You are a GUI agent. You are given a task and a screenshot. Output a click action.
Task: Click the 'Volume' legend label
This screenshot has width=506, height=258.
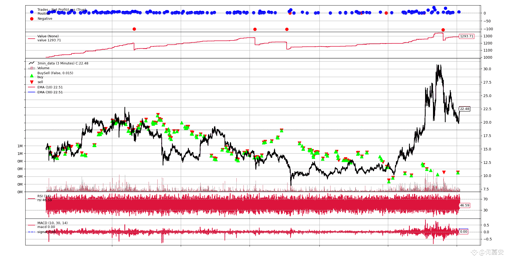tap(43, 68)
